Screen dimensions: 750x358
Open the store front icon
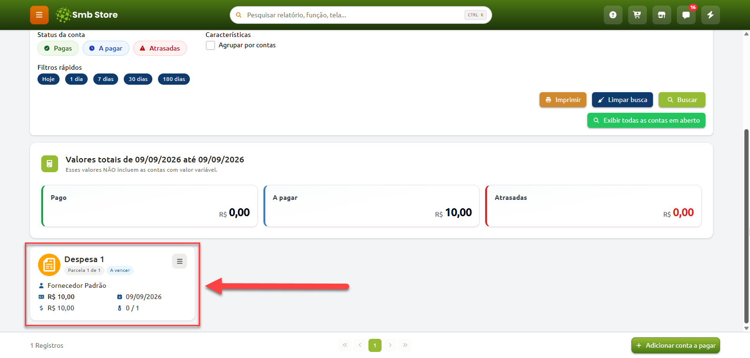pyautogui.click(x=661, y=15)
